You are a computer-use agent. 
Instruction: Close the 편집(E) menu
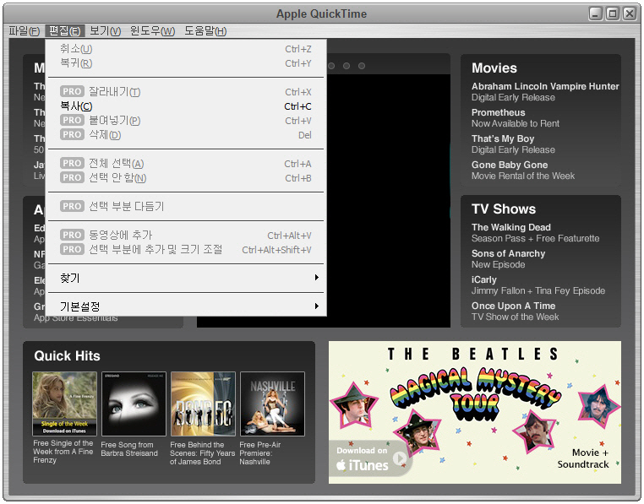click(x=65, y=30)
